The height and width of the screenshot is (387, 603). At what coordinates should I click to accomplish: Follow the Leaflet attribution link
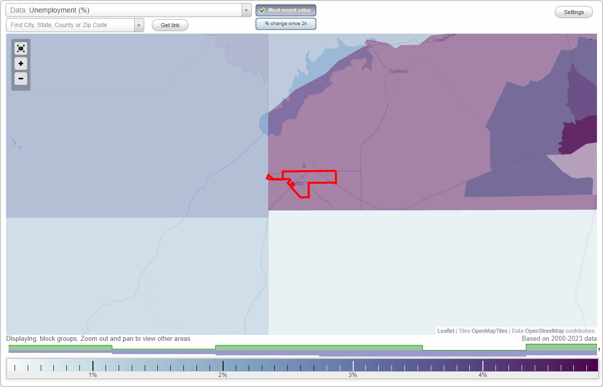(445, 331)
